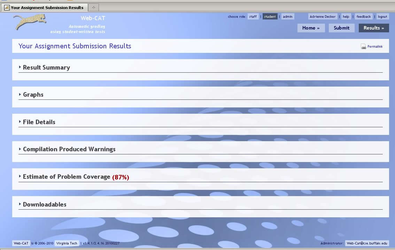
Task: Open the Results navigation menu
Action: coord(373,28)
